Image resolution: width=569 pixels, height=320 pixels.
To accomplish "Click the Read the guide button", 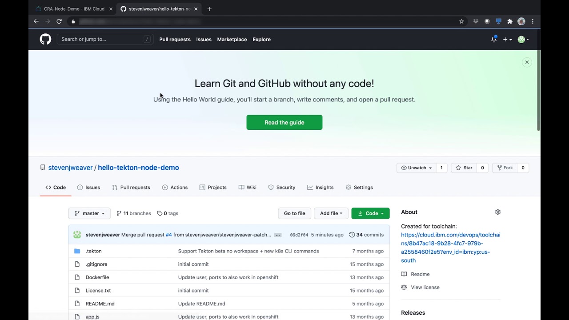I will tap(284, 122).
